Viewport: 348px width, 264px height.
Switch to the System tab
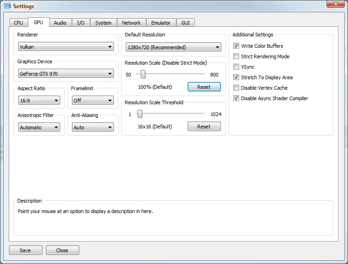click(x=103, y=23)
